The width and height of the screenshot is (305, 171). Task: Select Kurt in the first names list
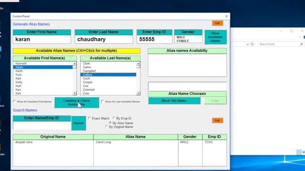[43, 86]
